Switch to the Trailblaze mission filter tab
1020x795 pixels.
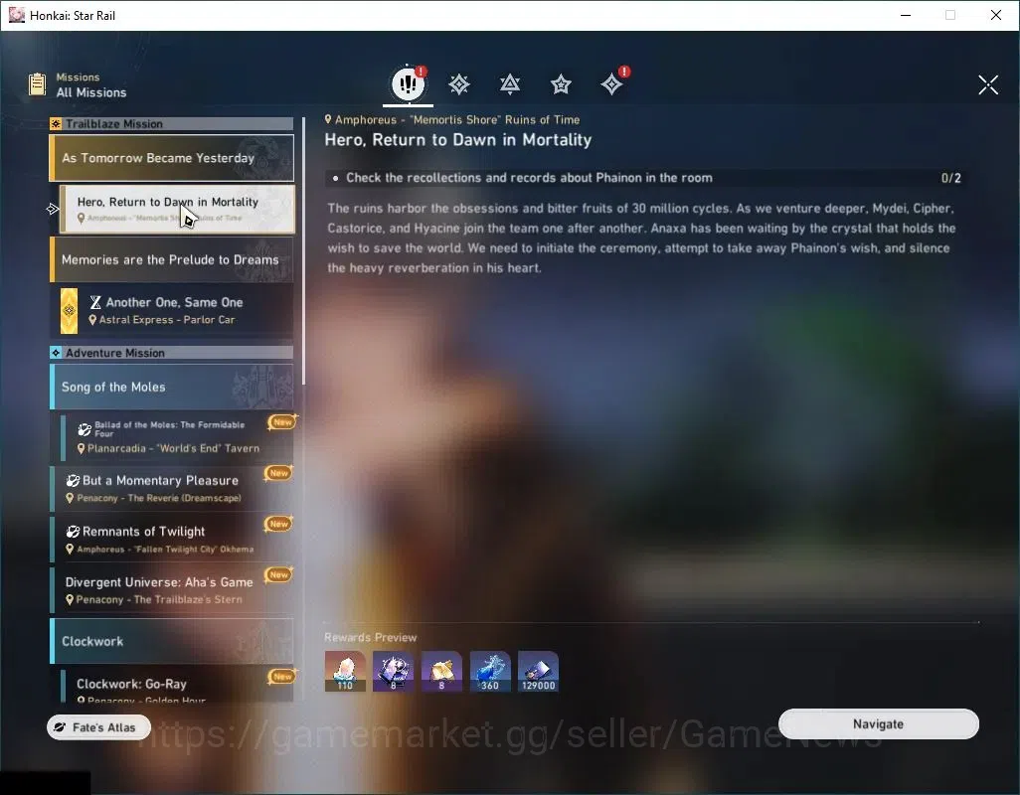[459, 84]
